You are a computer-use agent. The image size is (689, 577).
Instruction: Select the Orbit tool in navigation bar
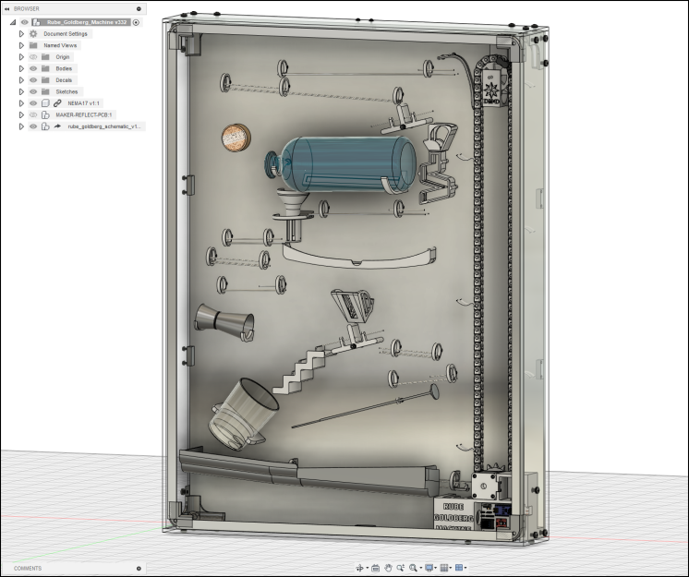click(x=360, y=568)
